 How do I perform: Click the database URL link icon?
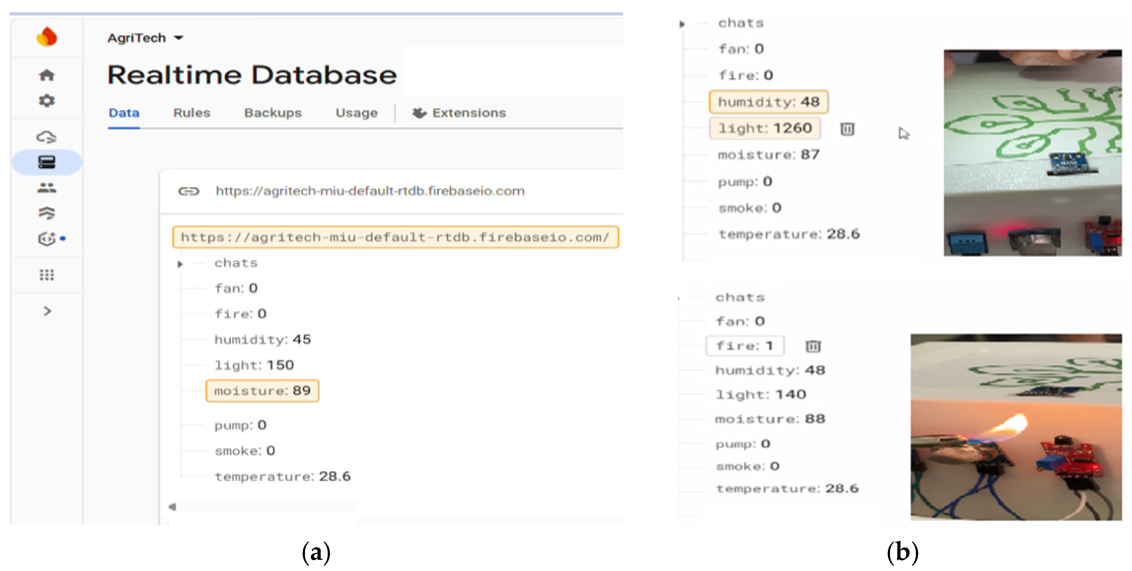tap(188, 191)
